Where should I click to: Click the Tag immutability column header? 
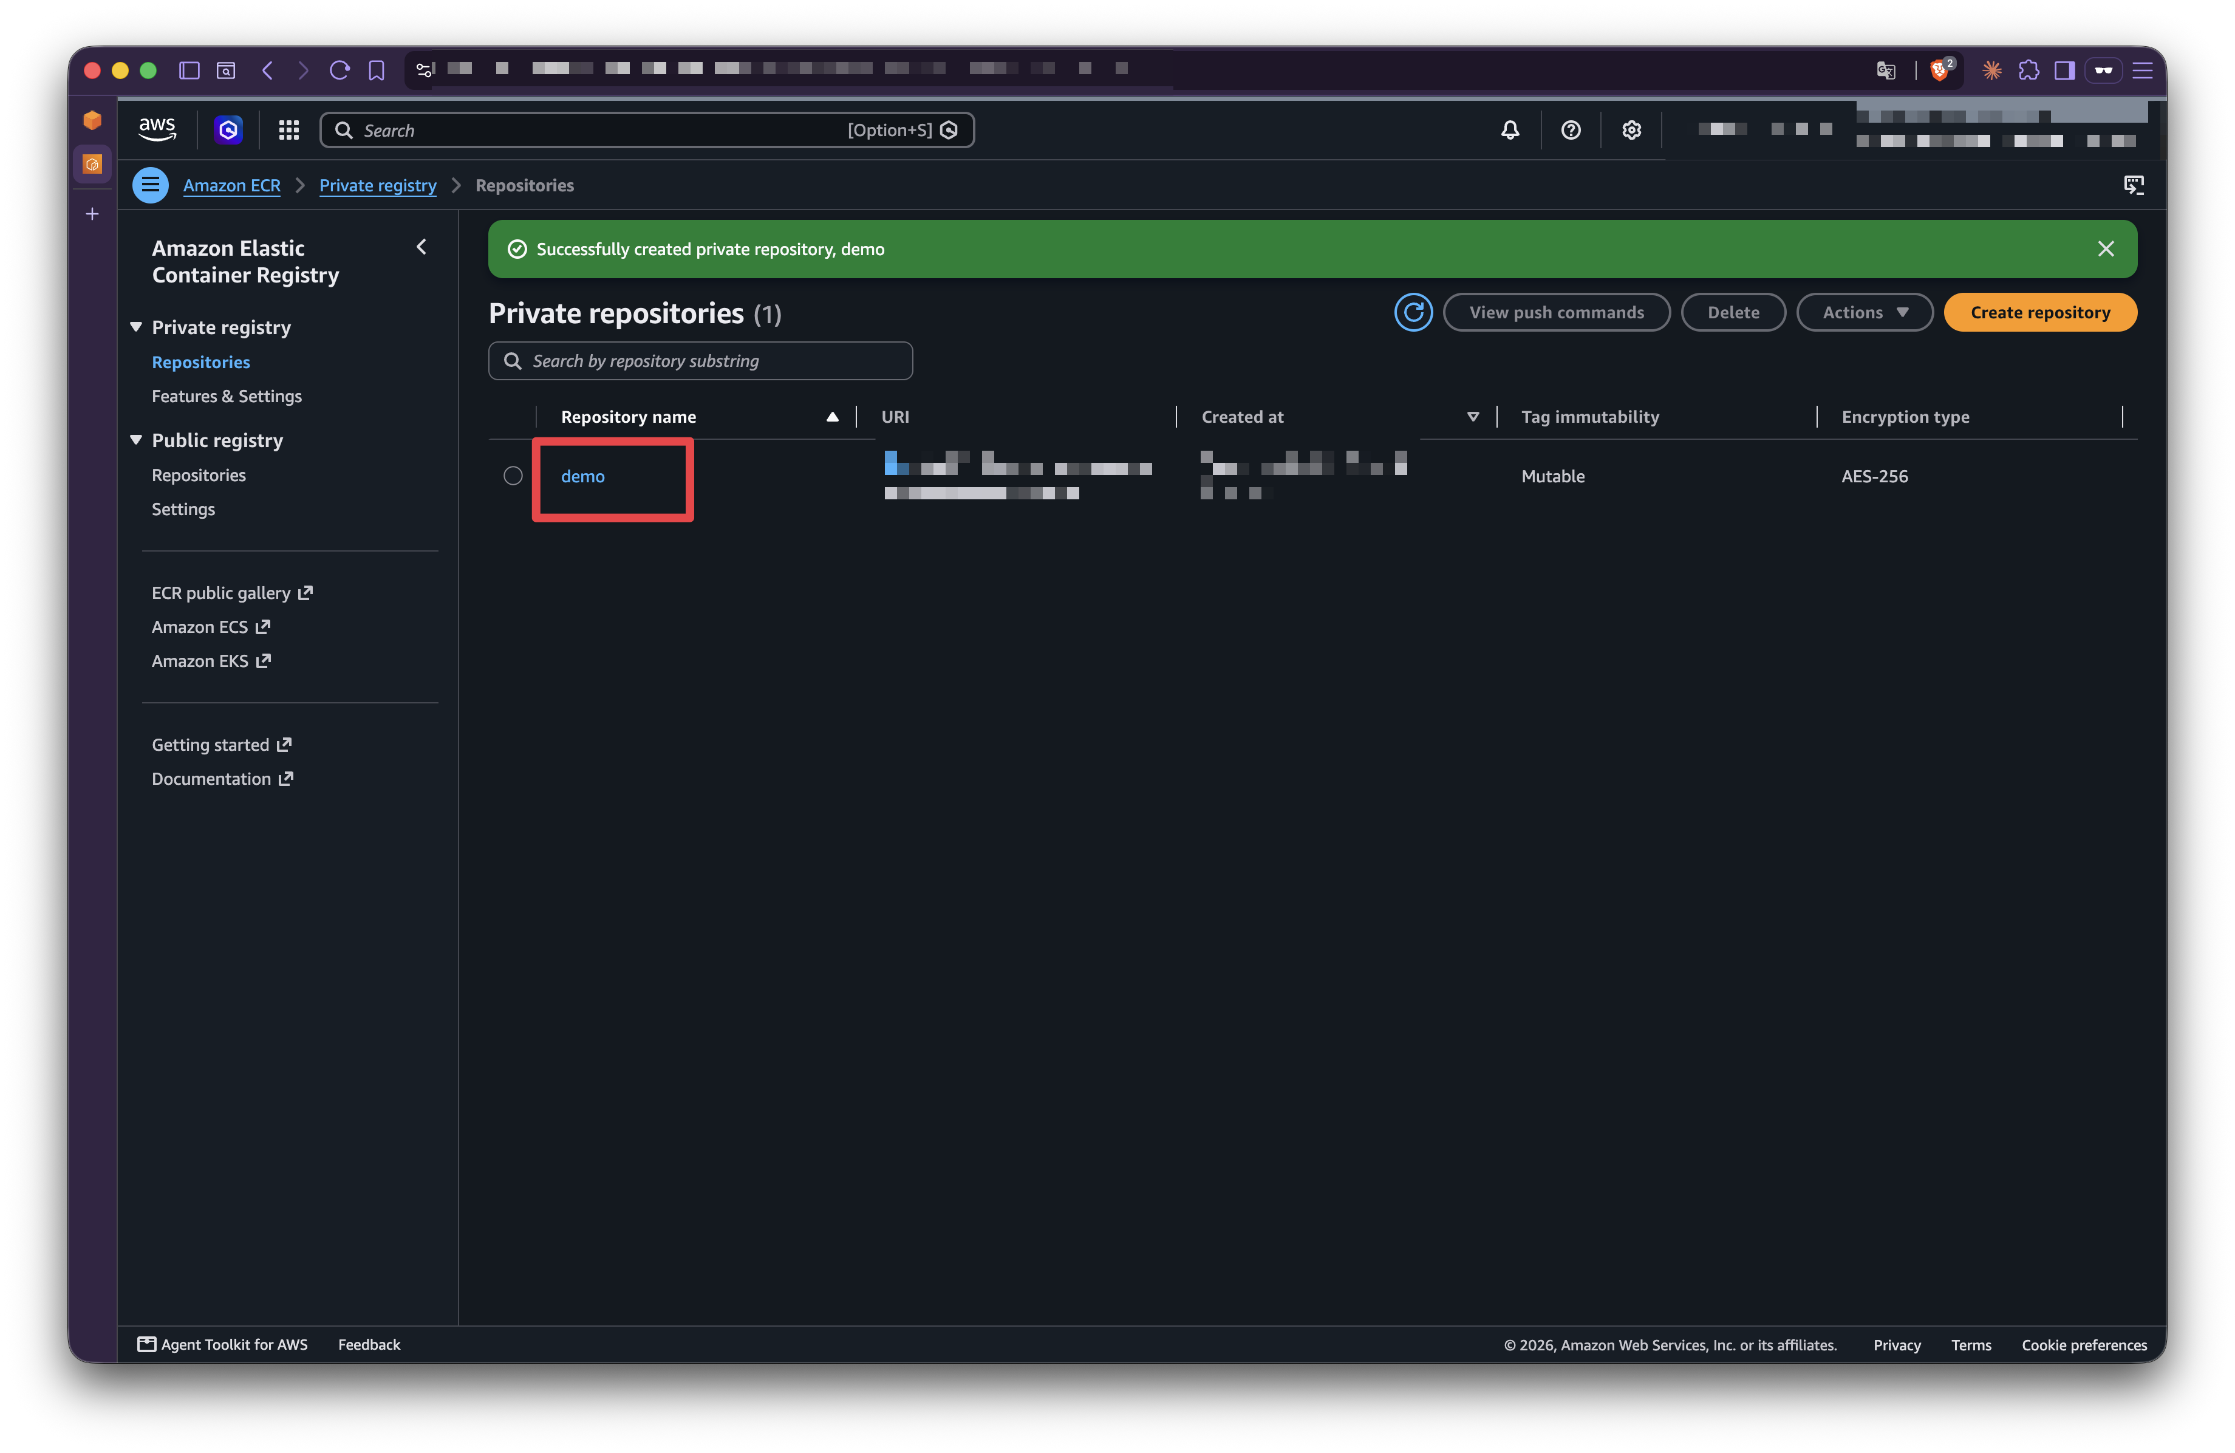pos(1590,417)
